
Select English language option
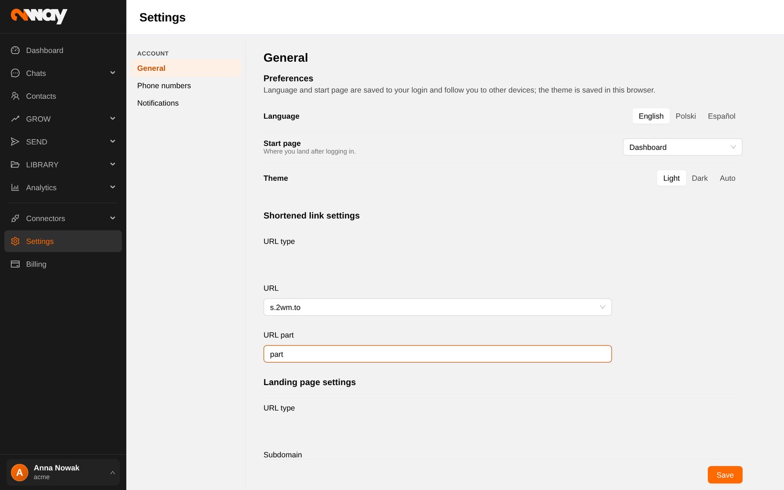point(651,116)
